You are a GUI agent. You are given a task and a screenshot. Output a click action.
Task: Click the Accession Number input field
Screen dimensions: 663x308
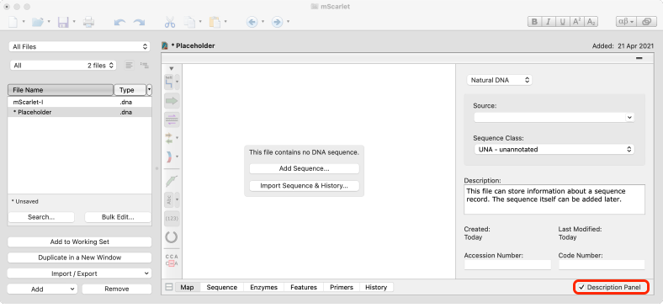click(x=507, y=265)
